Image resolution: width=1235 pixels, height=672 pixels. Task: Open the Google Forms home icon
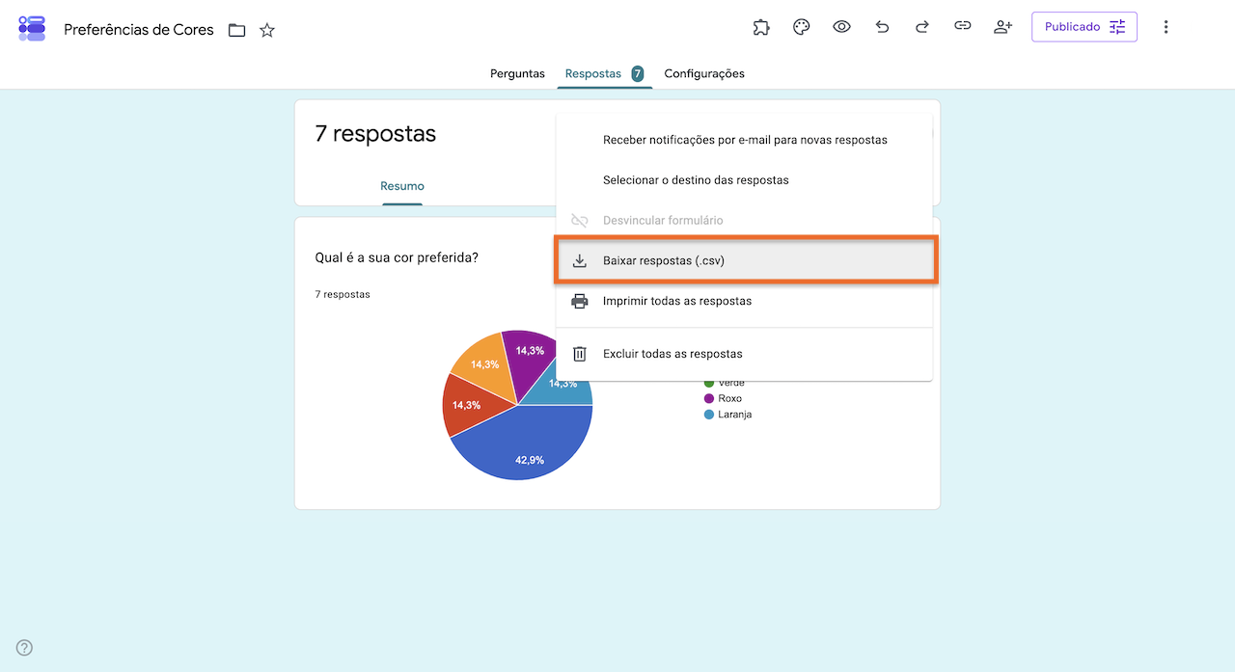tap(32, 28)
